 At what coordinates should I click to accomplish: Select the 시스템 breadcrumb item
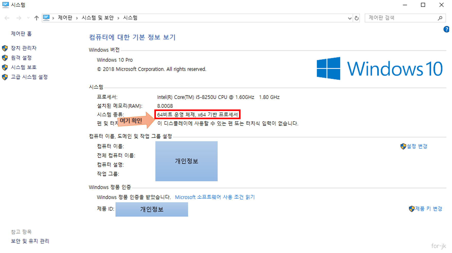coord(130,18)
